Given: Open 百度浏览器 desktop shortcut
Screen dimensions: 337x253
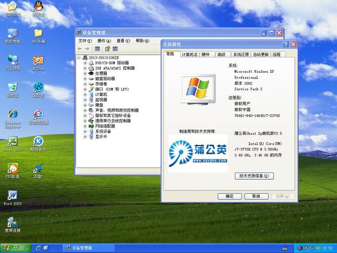Looking at the screenshot, I should (38, 117).
